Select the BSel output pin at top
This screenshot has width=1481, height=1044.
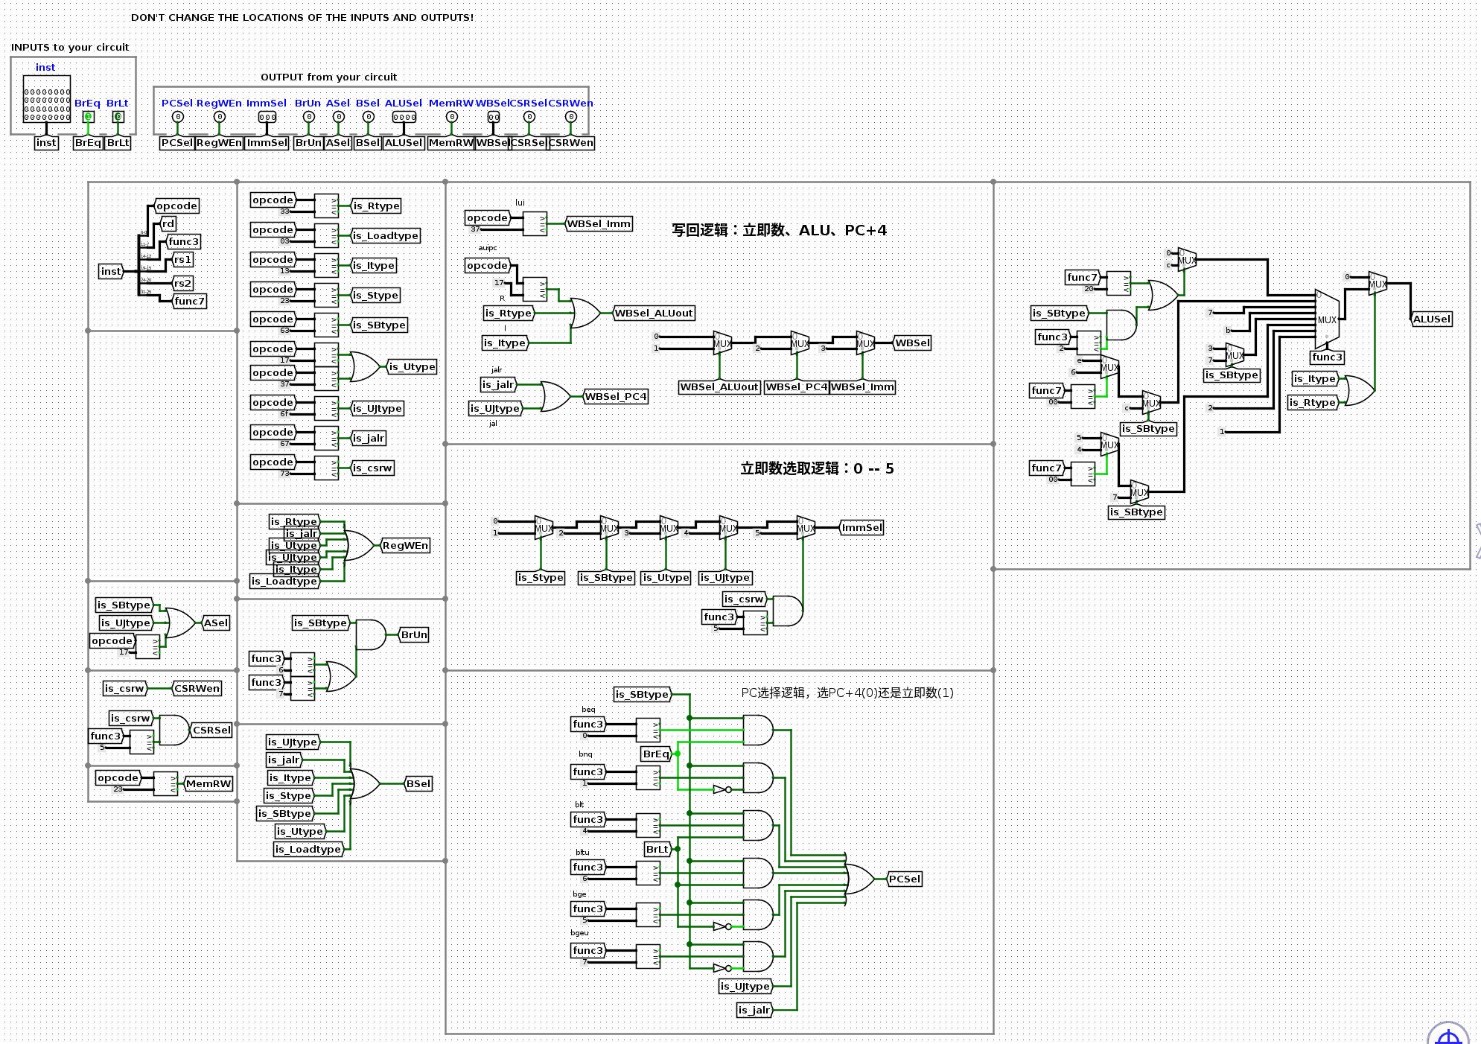(x=368, y=117)
